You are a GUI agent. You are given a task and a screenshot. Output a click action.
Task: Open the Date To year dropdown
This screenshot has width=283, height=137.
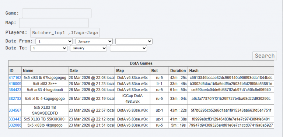128,48
